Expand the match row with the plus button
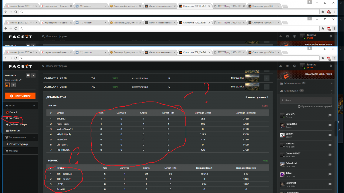 [267, 78]
